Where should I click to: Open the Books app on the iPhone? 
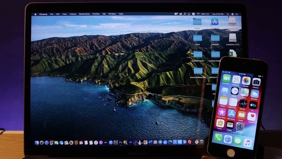pyautogui.click(x=241, y=115)
